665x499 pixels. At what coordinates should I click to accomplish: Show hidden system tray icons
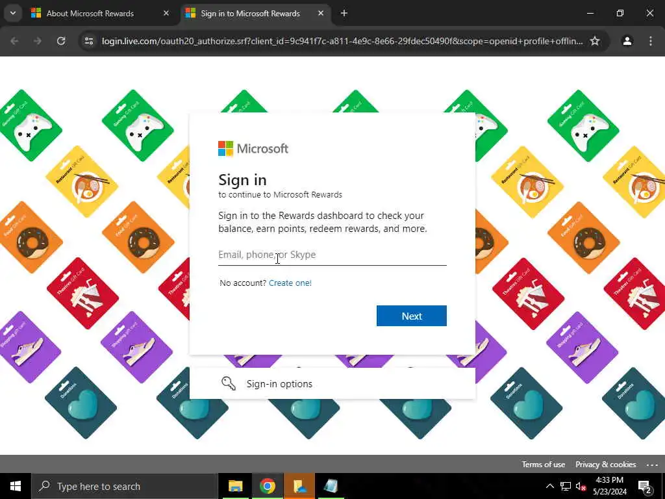point(549,486)
